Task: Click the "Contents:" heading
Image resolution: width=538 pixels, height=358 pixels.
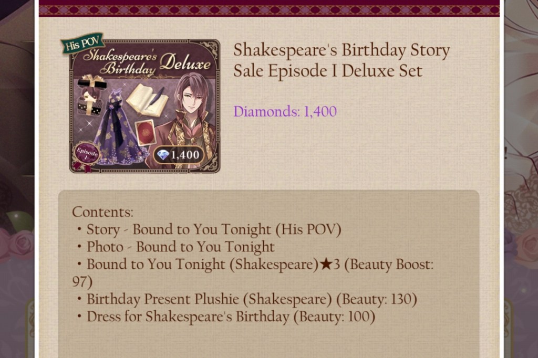Action: coord(102,212)
